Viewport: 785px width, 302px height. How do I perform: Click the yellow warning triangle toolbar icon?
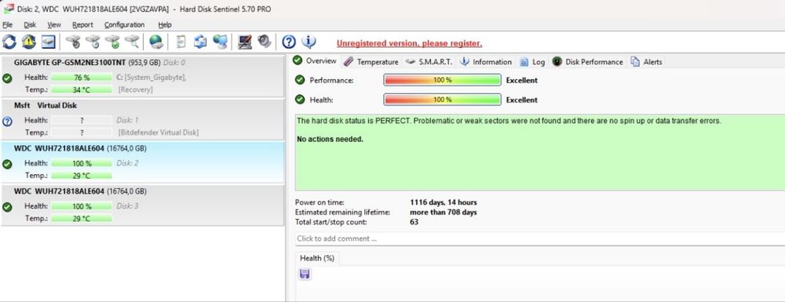point(28,42)
